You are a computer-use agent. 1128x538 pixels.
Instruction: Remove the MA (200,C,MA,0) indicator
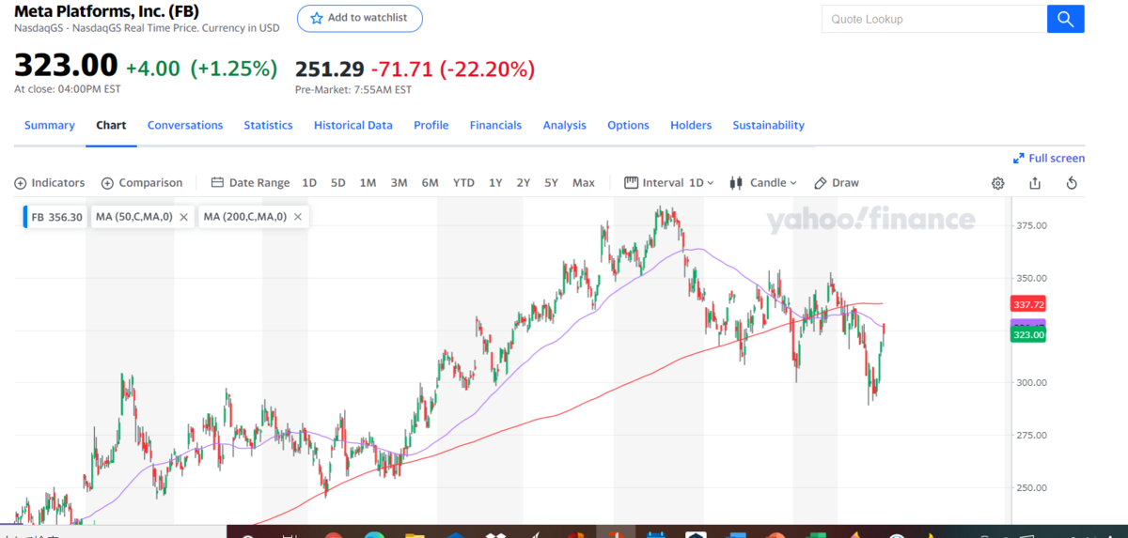pyautogui.click(x=298, y=217)
